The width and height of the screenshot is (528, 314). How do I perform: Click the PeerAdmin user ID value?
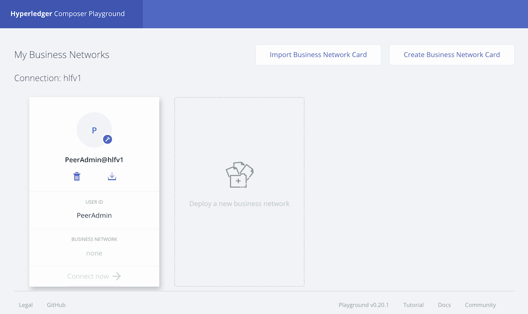tap(94, 215)
